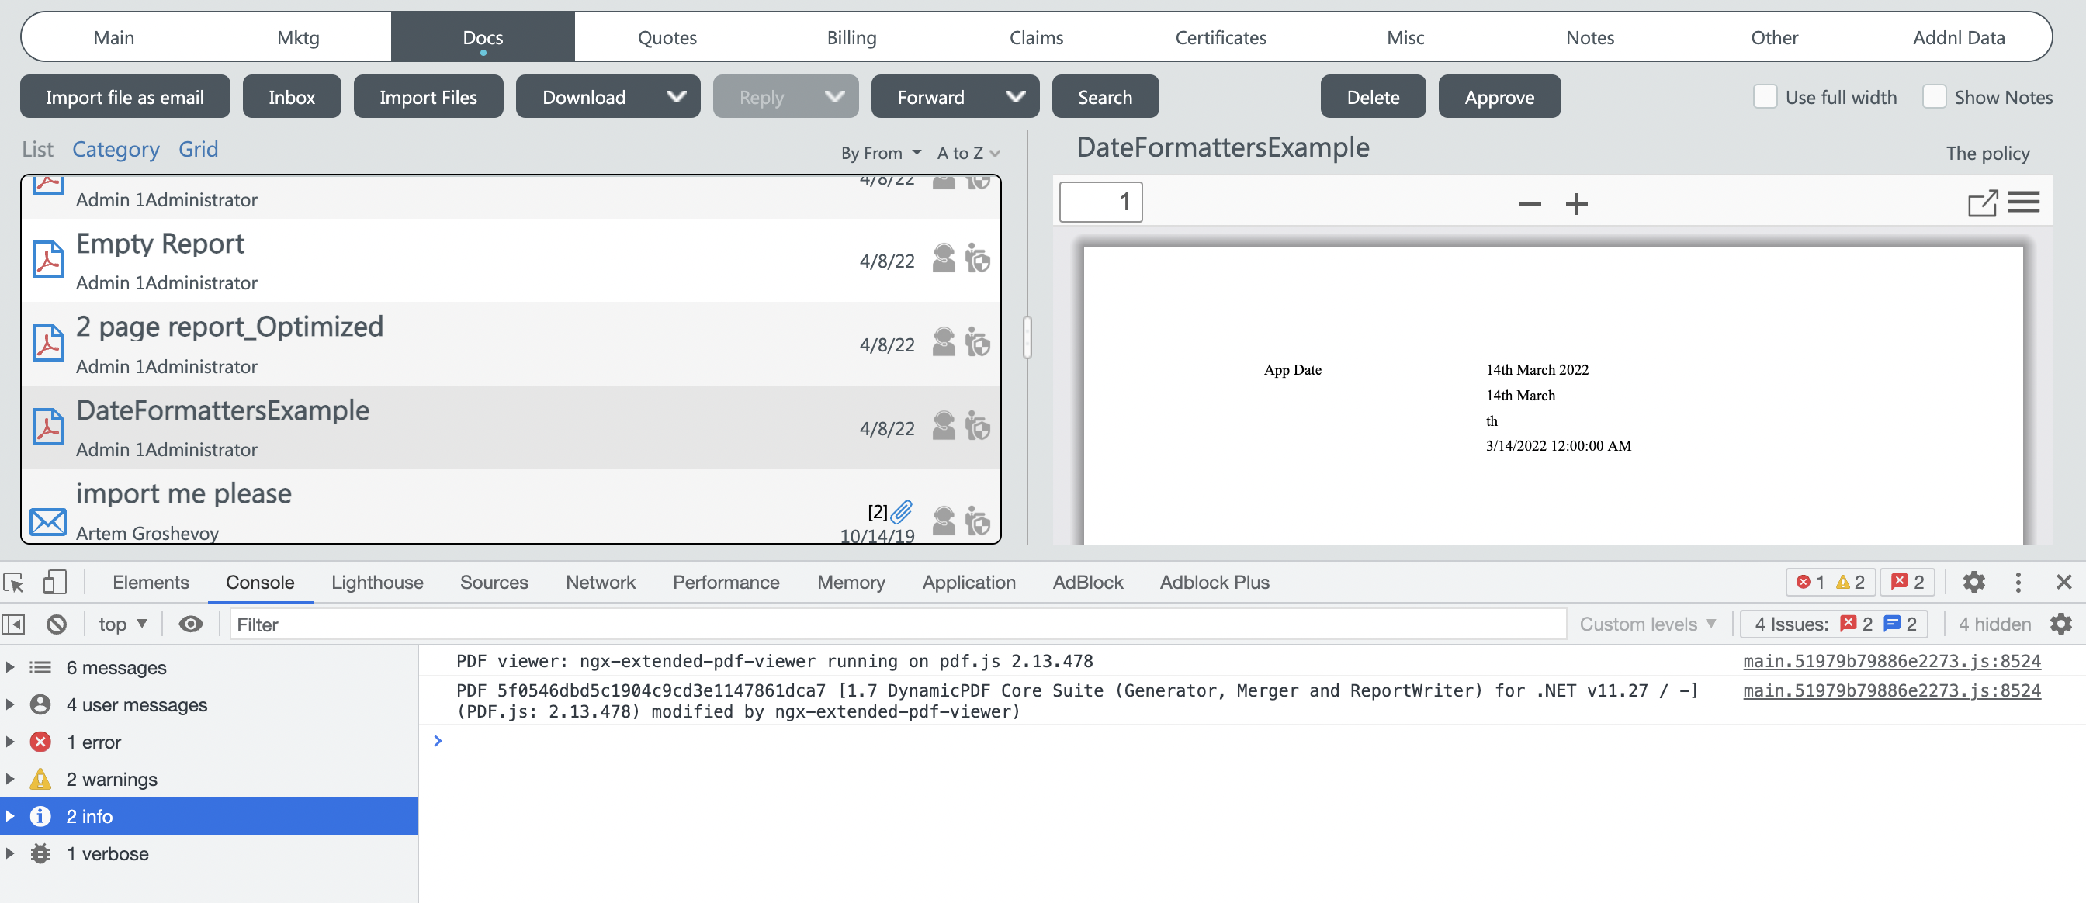
Task: Enable Show Notes checkbox
Action: 1935,96
